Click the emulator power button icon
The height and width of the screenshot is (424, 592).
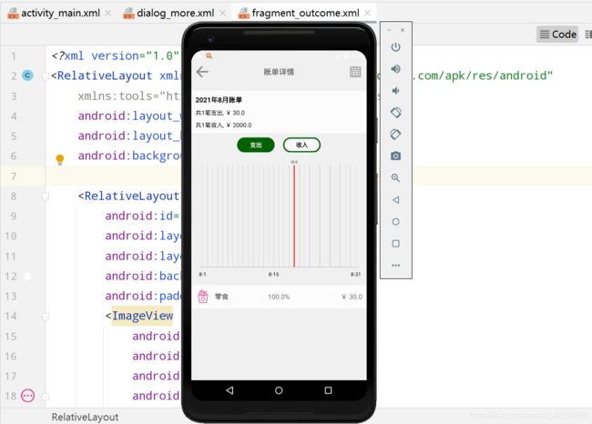(395, 47)
